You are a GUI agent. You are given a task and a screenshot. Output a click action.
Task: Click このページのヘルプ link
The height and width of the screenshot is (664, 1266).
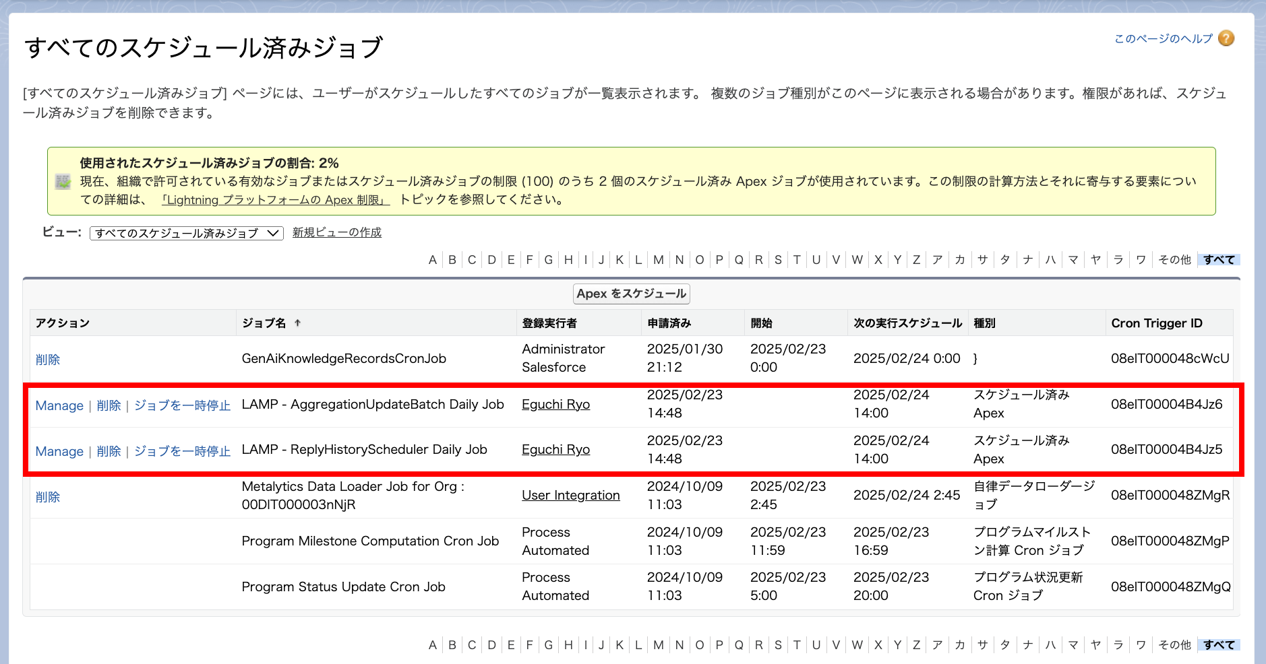pyautogui.click(x=1163, y=39)
